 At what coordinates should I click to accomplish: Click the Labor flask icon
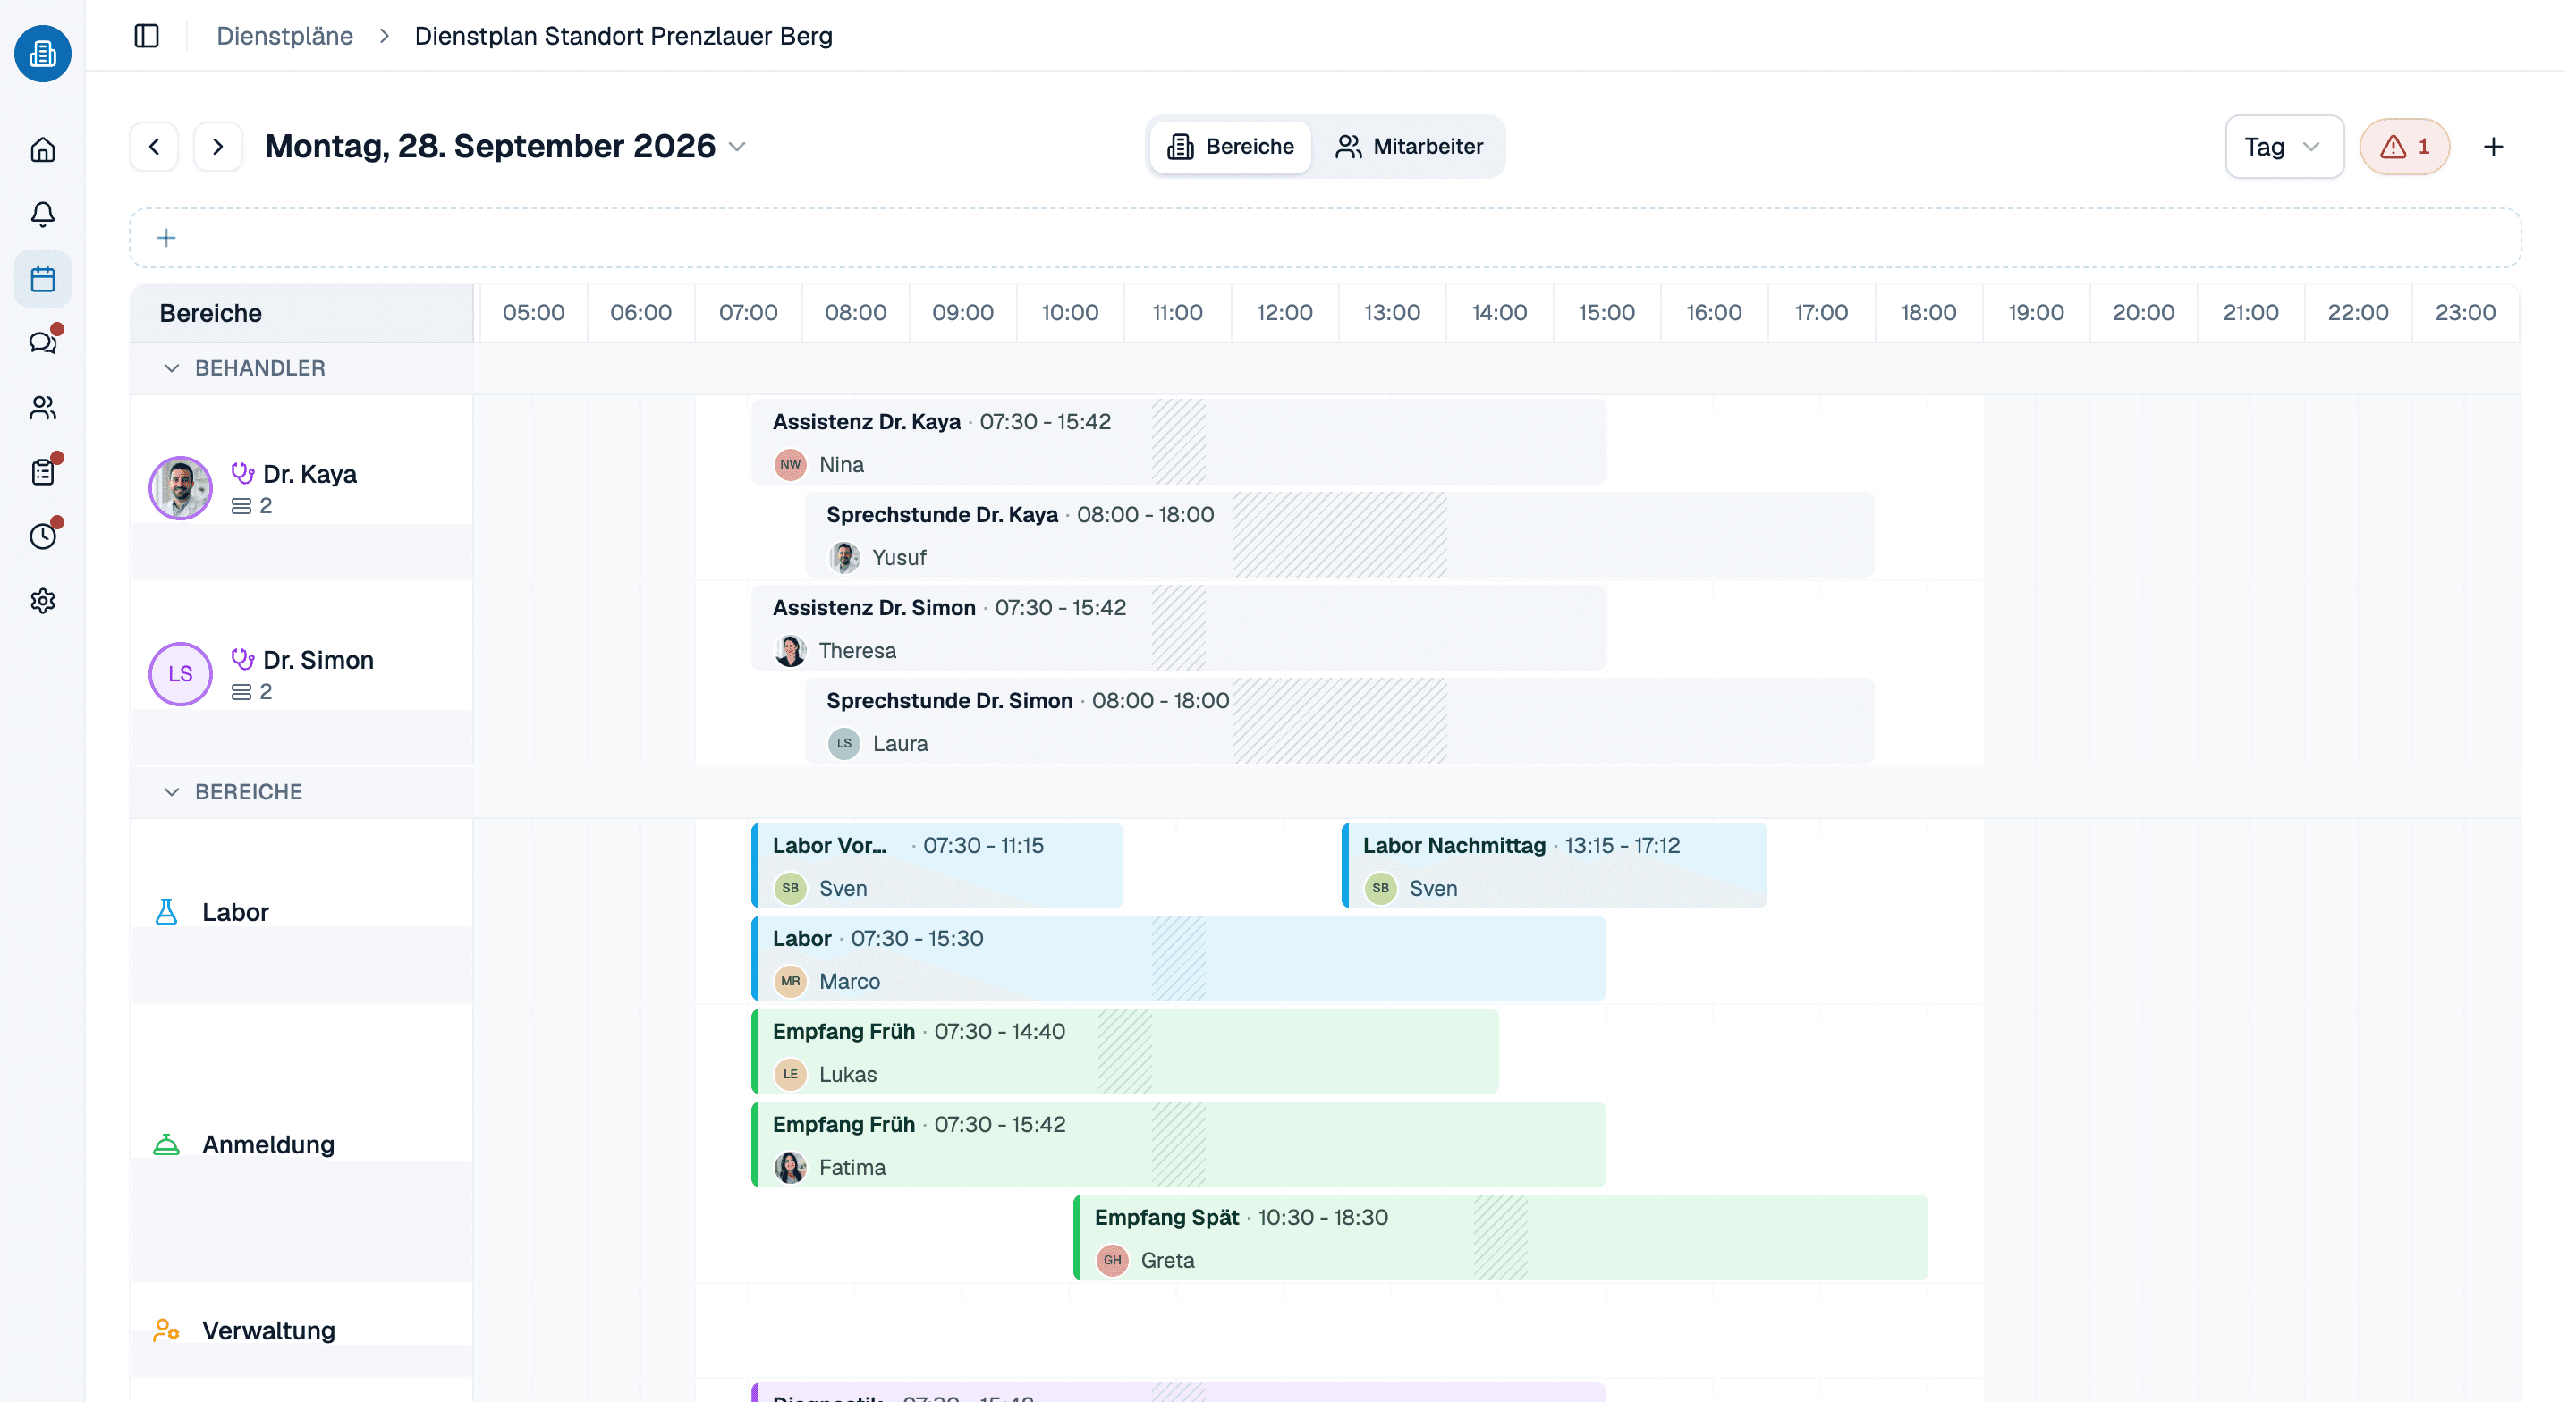[x=166, y=912]
